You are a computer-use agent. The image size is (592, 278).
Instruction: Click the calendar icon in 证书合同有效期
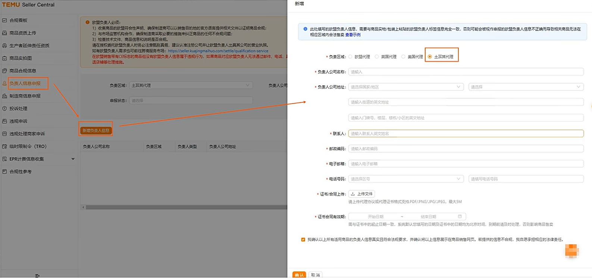click(460, 216)
